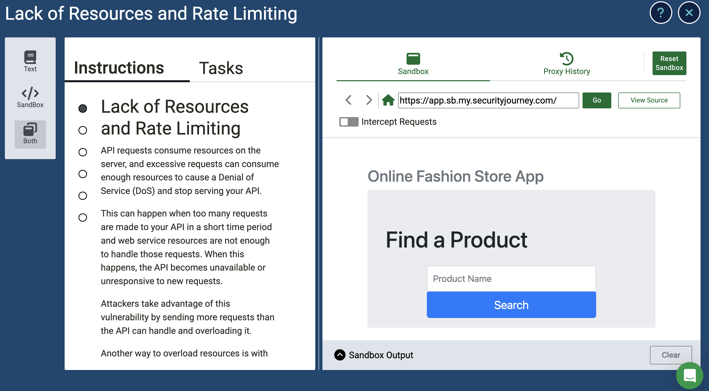Navigate forward in sandbox browser
The image size is (709, 391).
pos(369,100)
